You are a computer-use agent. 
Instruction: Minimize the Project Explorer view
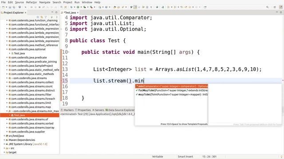(x=52, y=12)
